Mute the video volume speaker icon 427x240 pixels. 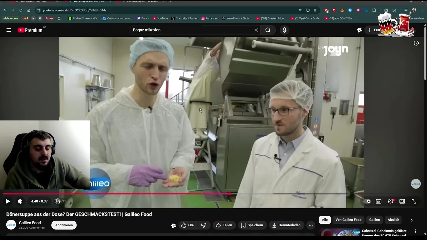pyautogui.click(x=20, y=201)
